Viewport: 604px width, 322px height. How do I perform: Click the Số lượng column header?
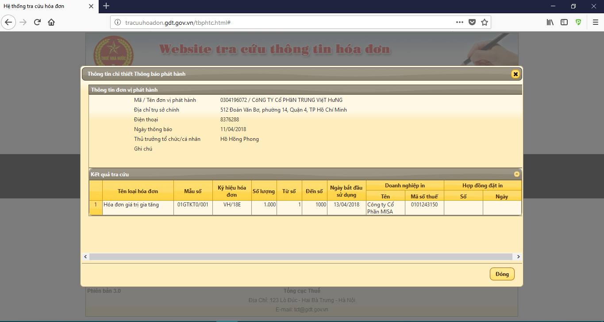(x=264, y=191)
